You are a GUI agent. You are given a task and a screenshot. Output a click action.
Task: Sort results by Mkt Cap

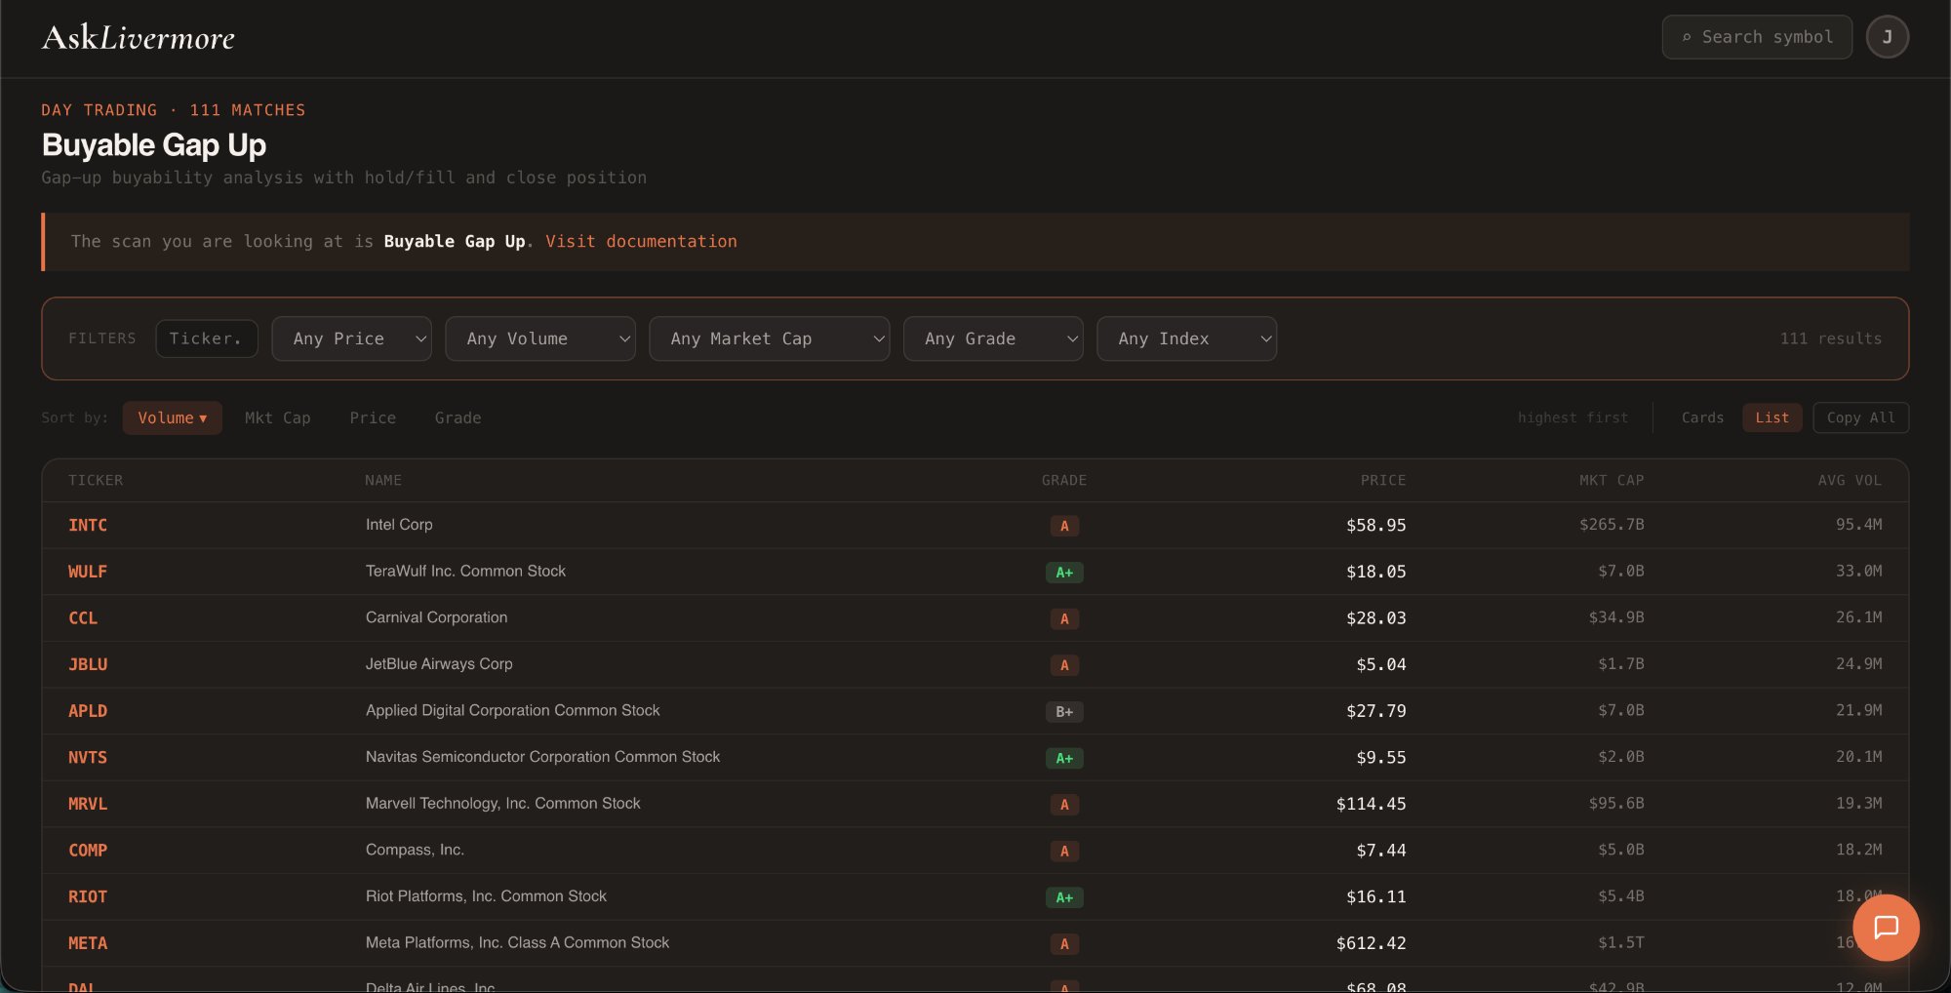pyautogui.click(x=277, y=417)
